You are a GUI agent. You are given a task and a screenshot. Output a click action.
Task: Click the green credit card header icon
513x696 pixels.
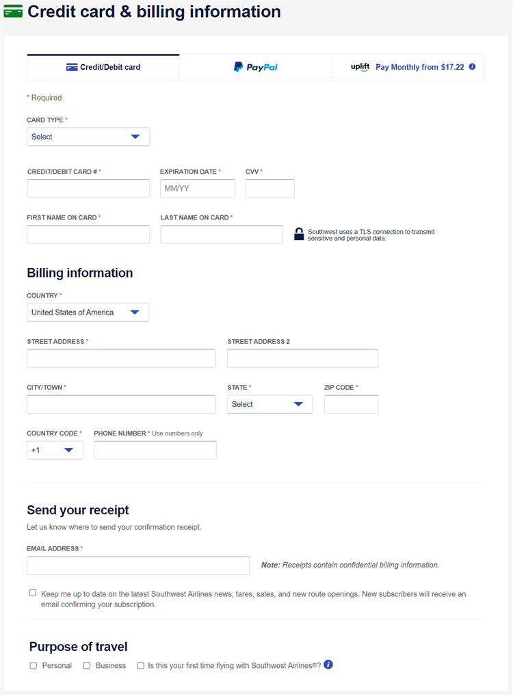click(x=13, y=12)
